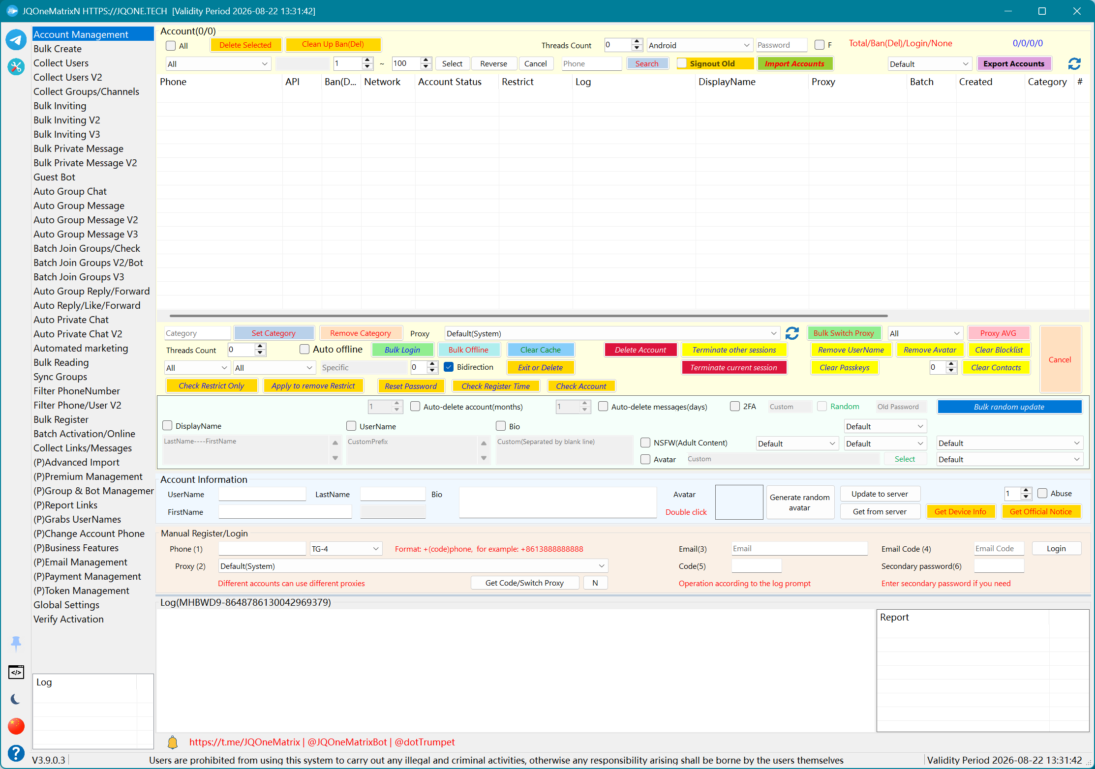Click the China flag language icon
This screenshot has width=1095, height=769.
coord(16,726)
